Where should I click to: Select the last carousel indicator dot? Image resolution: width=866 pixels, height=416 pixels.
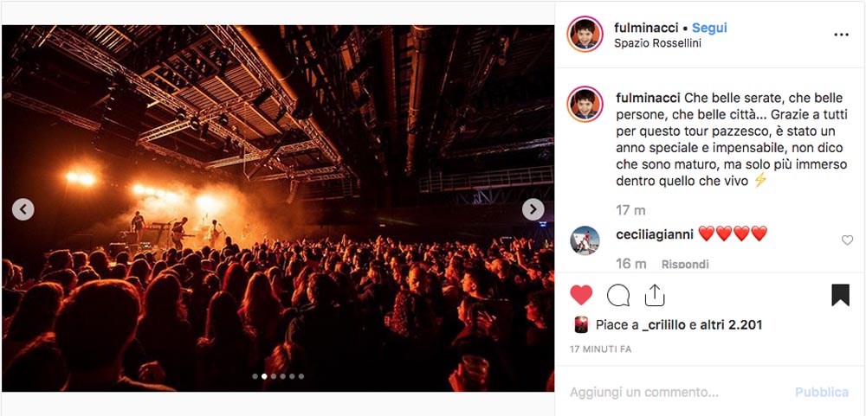(x=301, y=376)
